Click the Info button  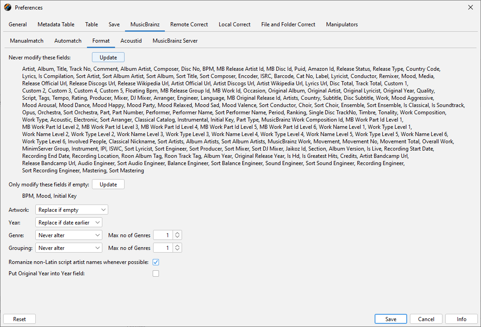(462, 319)
